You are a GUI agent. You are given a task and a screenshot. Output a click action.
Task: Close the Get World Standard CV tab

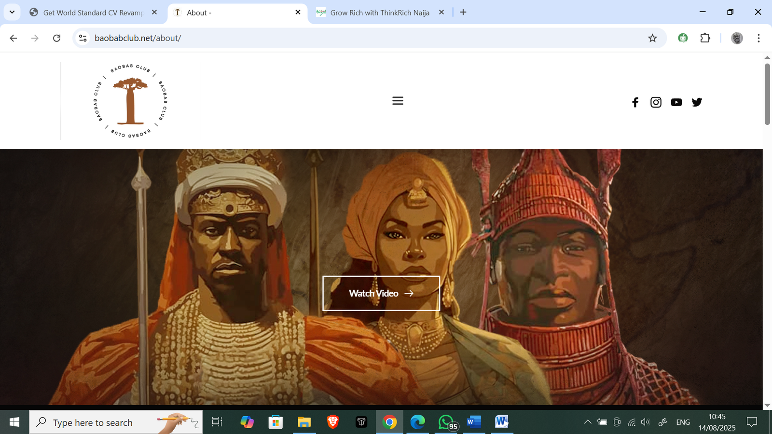(x=154, y=13)
